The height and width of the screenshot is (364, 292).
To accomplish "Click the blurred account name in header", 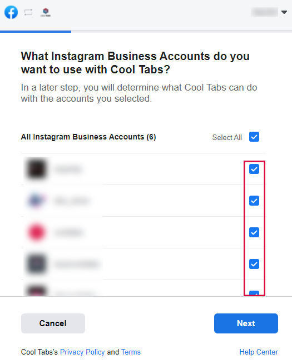I will [264, 12].
